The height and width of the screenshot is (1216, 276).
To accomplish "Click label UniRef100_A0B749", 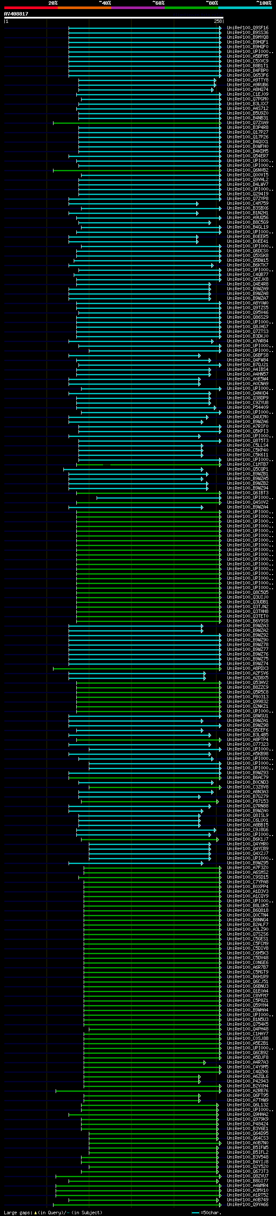I will 248,1200.
